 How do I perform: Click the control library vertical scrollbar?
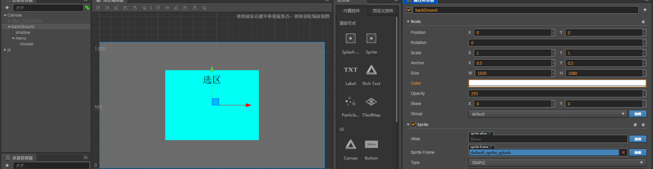point(397,69)
